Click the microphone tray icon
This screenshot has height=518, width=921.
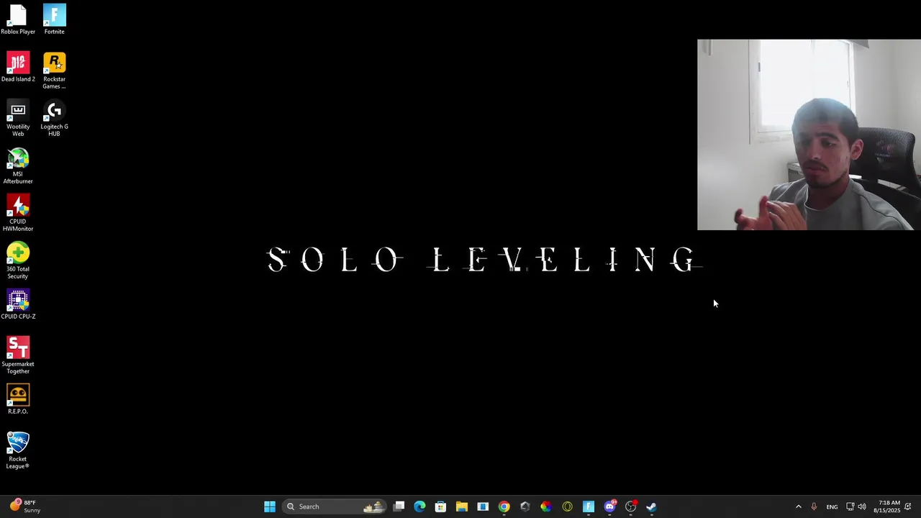pyautogui.click(x=814, y=506)
